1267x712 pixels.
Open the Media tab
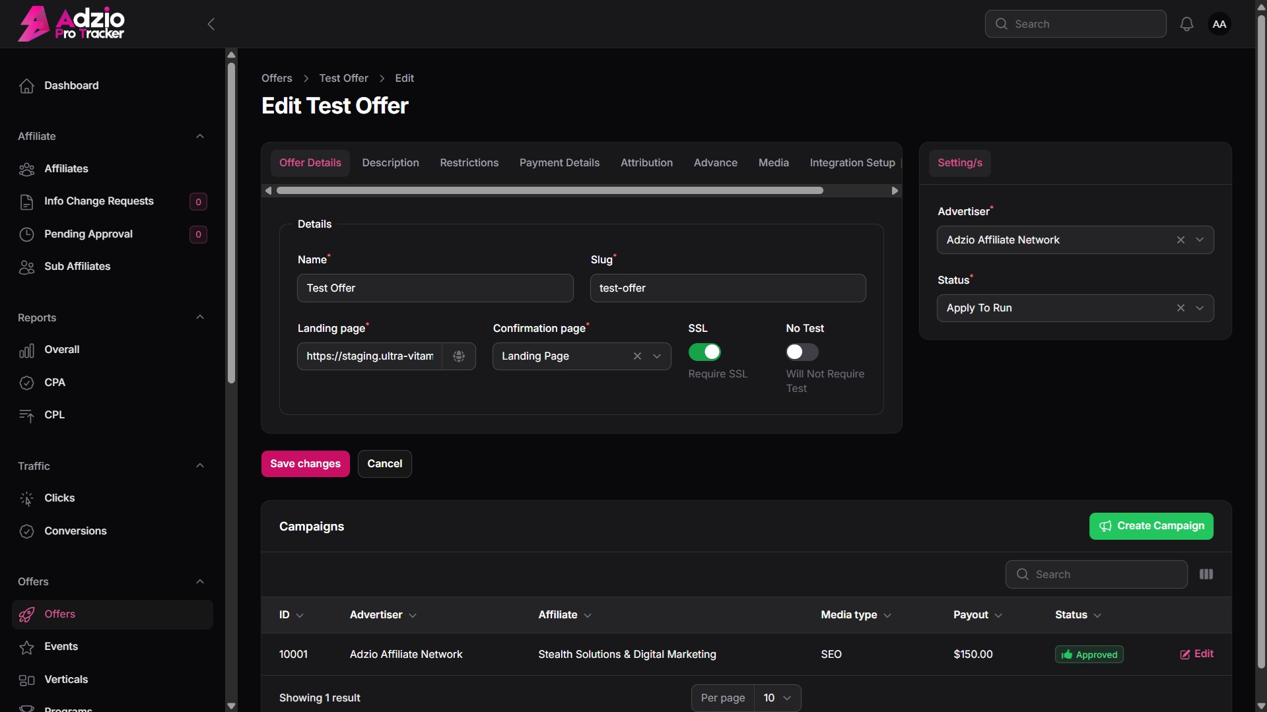tap(773, 163)
